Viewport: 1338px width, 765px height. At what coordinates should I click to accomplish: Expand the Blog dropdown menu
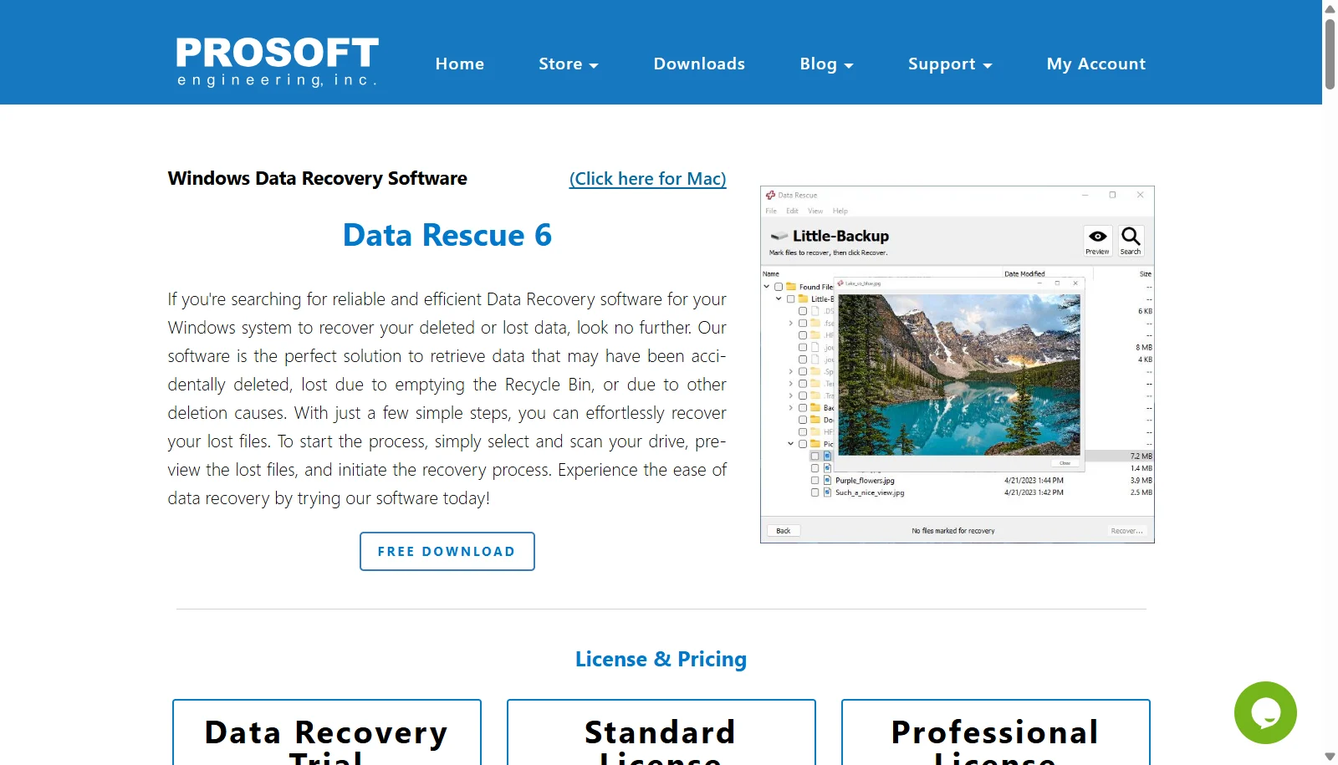click(826, 64)
